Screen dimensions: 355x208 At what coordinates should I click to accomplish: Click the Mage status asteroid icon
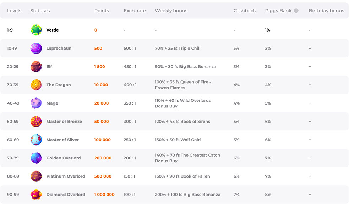tap(36, 103)
